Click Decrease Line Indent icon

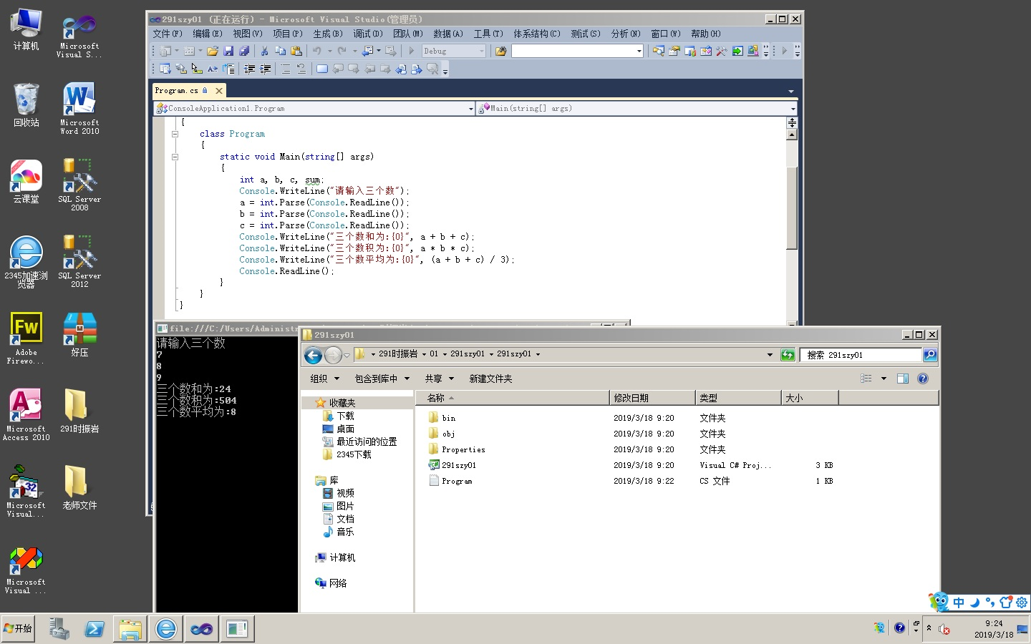(249, 69)
